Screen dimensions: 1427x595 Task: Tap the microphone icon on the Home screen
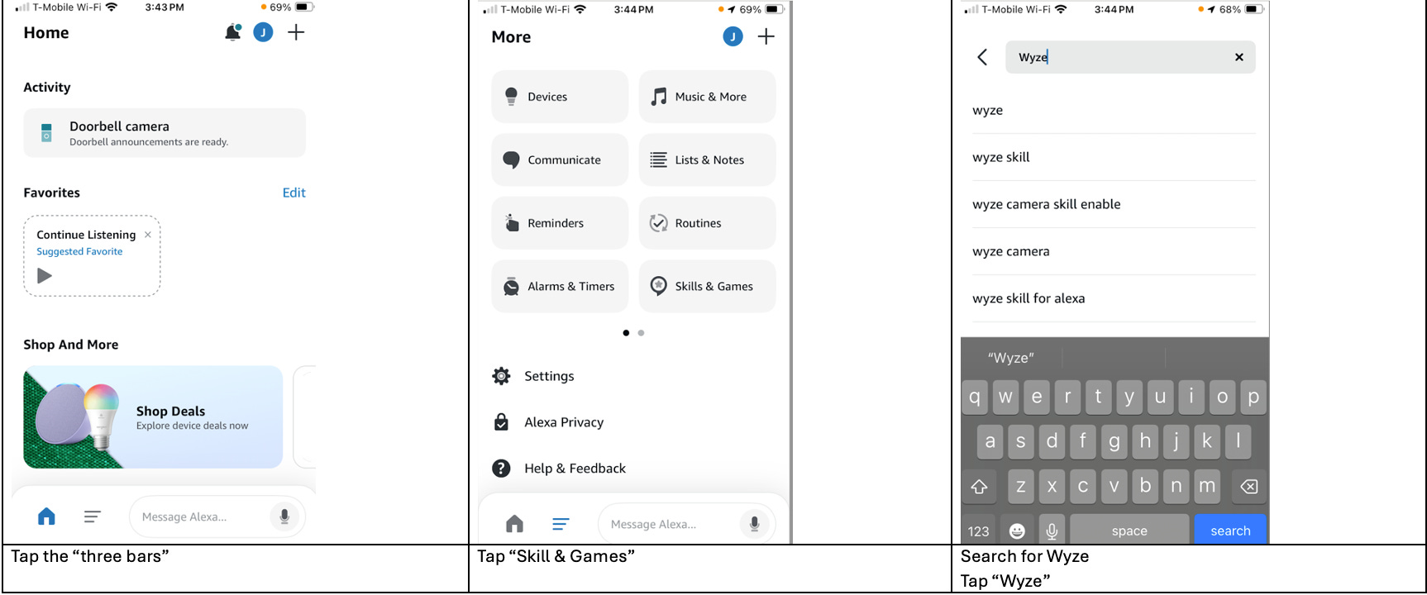[x=284, y=516]
